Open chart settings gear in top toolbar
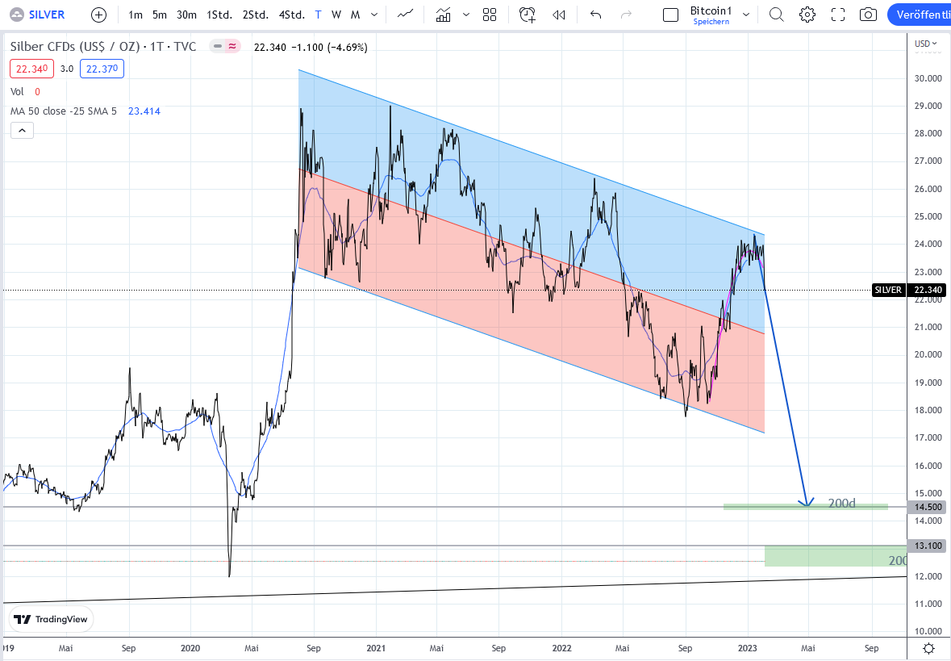This screenshot has width=951, height=661. (807, 15)
